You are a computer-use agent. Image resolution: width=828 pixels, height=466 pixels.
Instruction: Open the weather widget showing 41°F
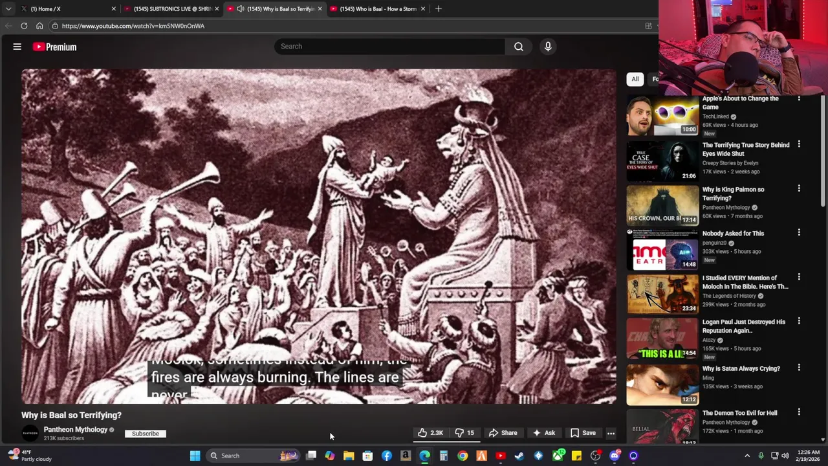click(x=31, y=456)
